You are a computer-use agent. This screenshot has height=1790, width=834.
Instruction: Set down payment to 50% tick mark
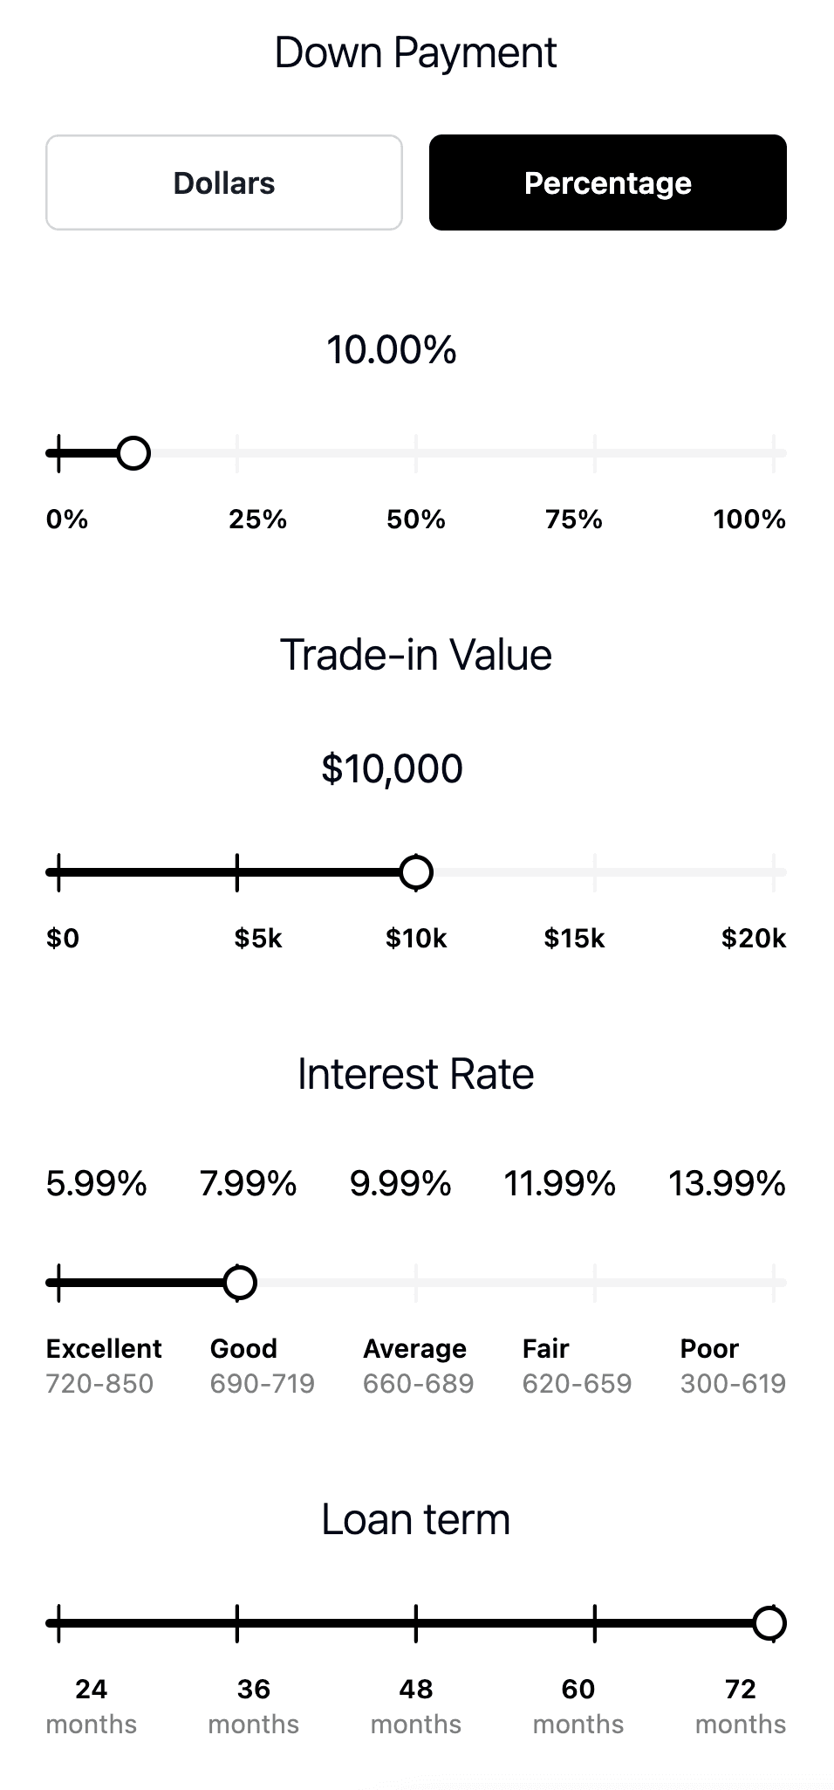click(x=416, y=518)
